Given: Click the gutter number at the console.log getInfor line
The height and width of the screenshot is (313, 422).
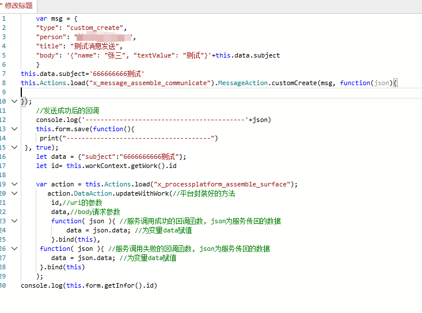Looking at the screenshot, I should (3, 285).
